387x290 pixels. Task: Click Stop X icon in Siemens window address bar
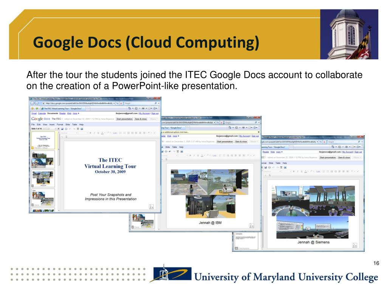324,142
